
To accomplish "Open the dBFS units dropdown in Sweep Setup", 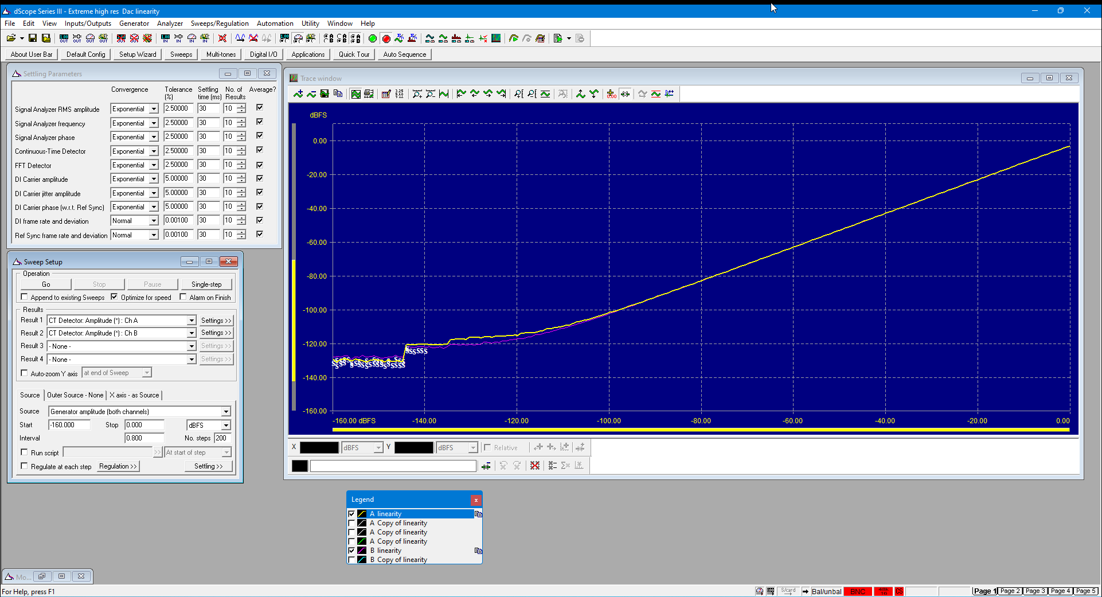I will point(226,426).
